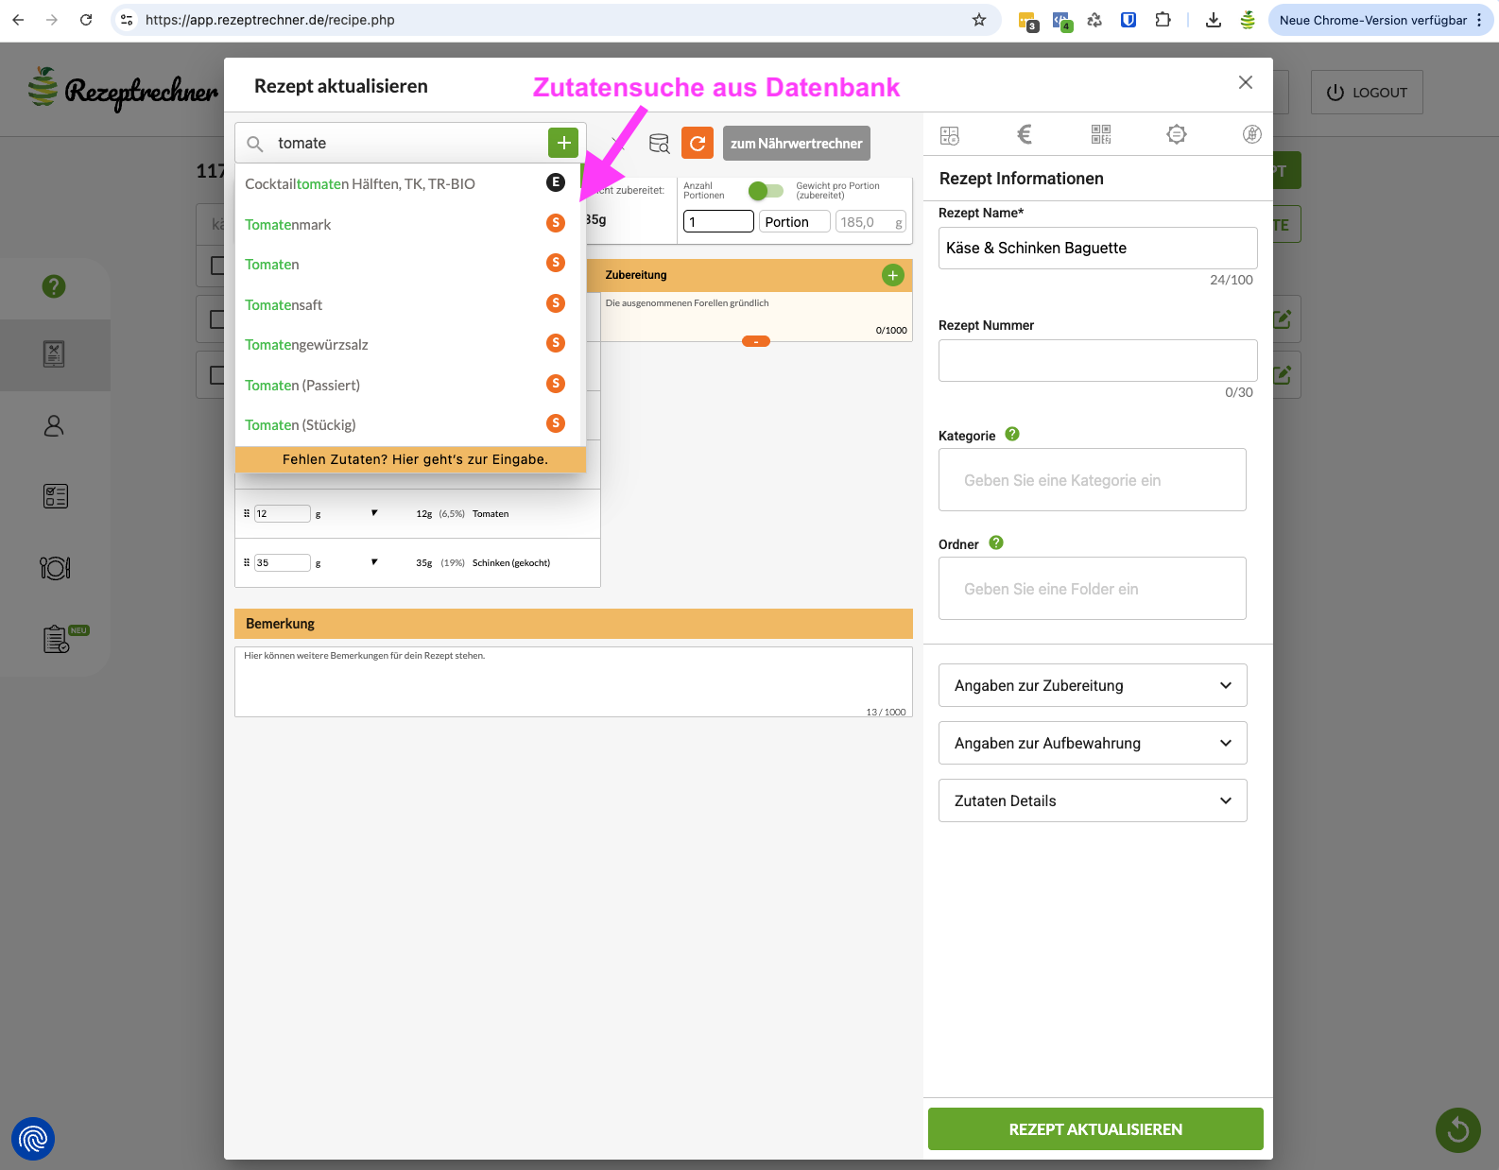Open the Kategorie combo box
This screenshot has height=1170, width=1499.
tap(1093, 480)
